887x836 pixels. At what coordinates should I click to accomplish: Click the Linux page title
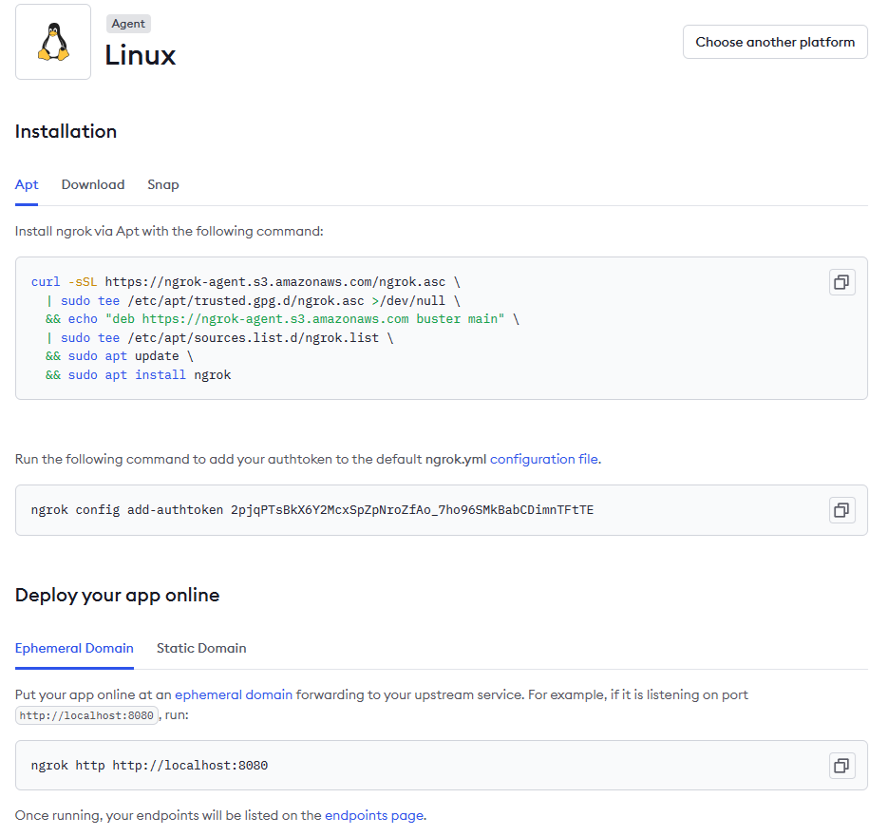tap(141, 55)
